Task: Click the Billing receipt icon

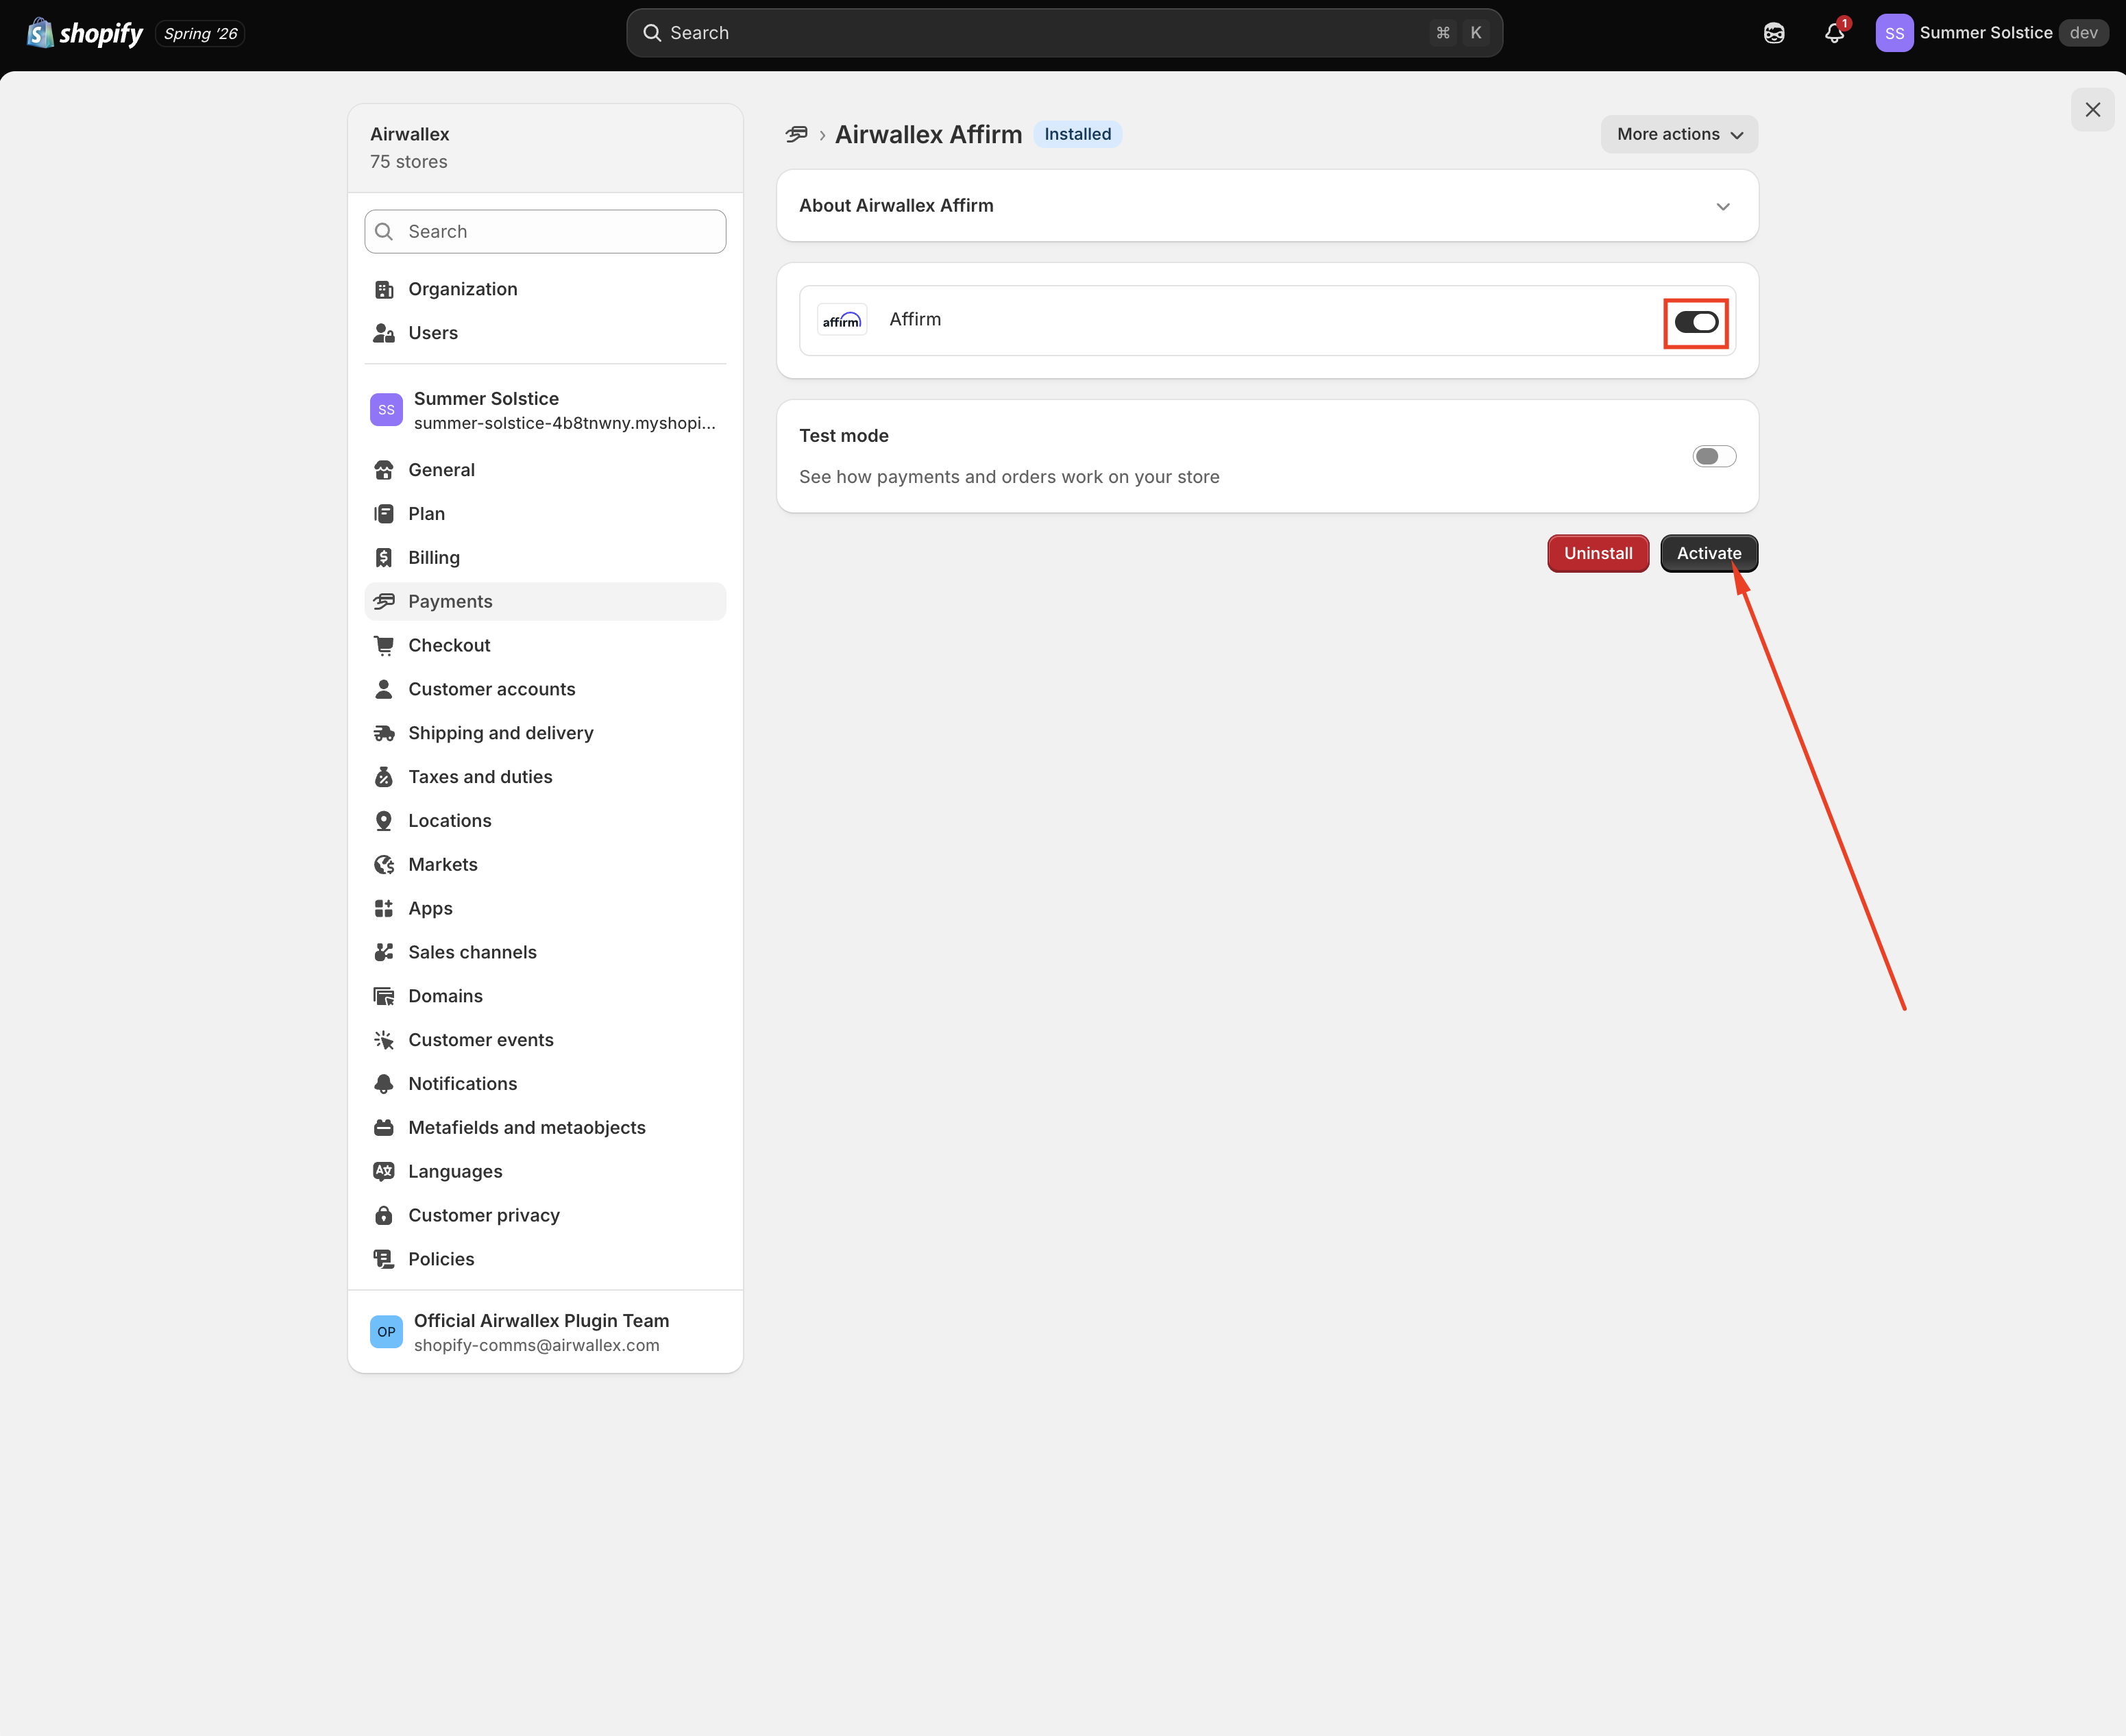Action: click(x=384, y=558)
